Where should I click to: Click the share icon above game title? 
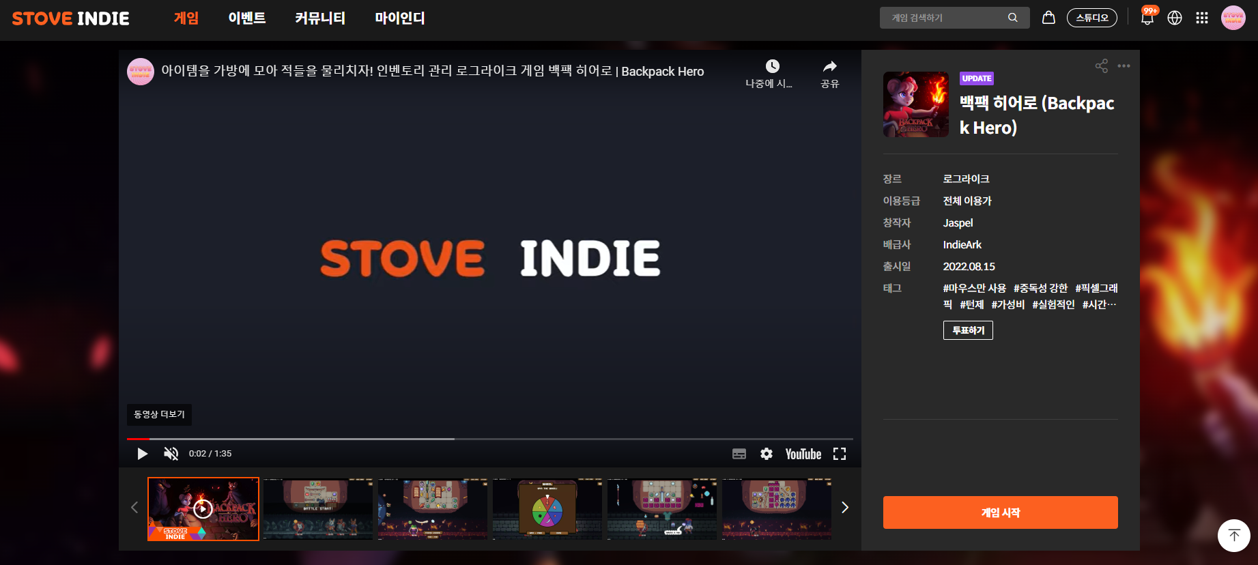tap(1102, 66)
